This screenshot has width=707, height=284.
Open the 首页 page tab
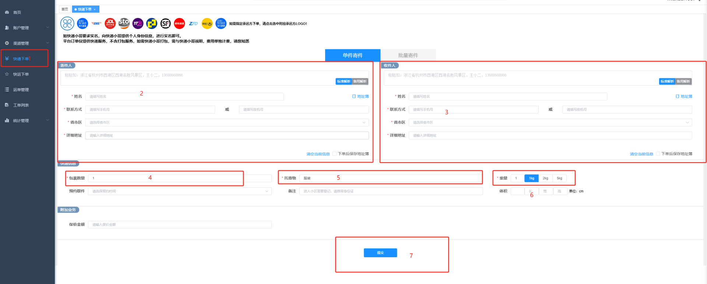pyautogui.click(x=65, y=9)
